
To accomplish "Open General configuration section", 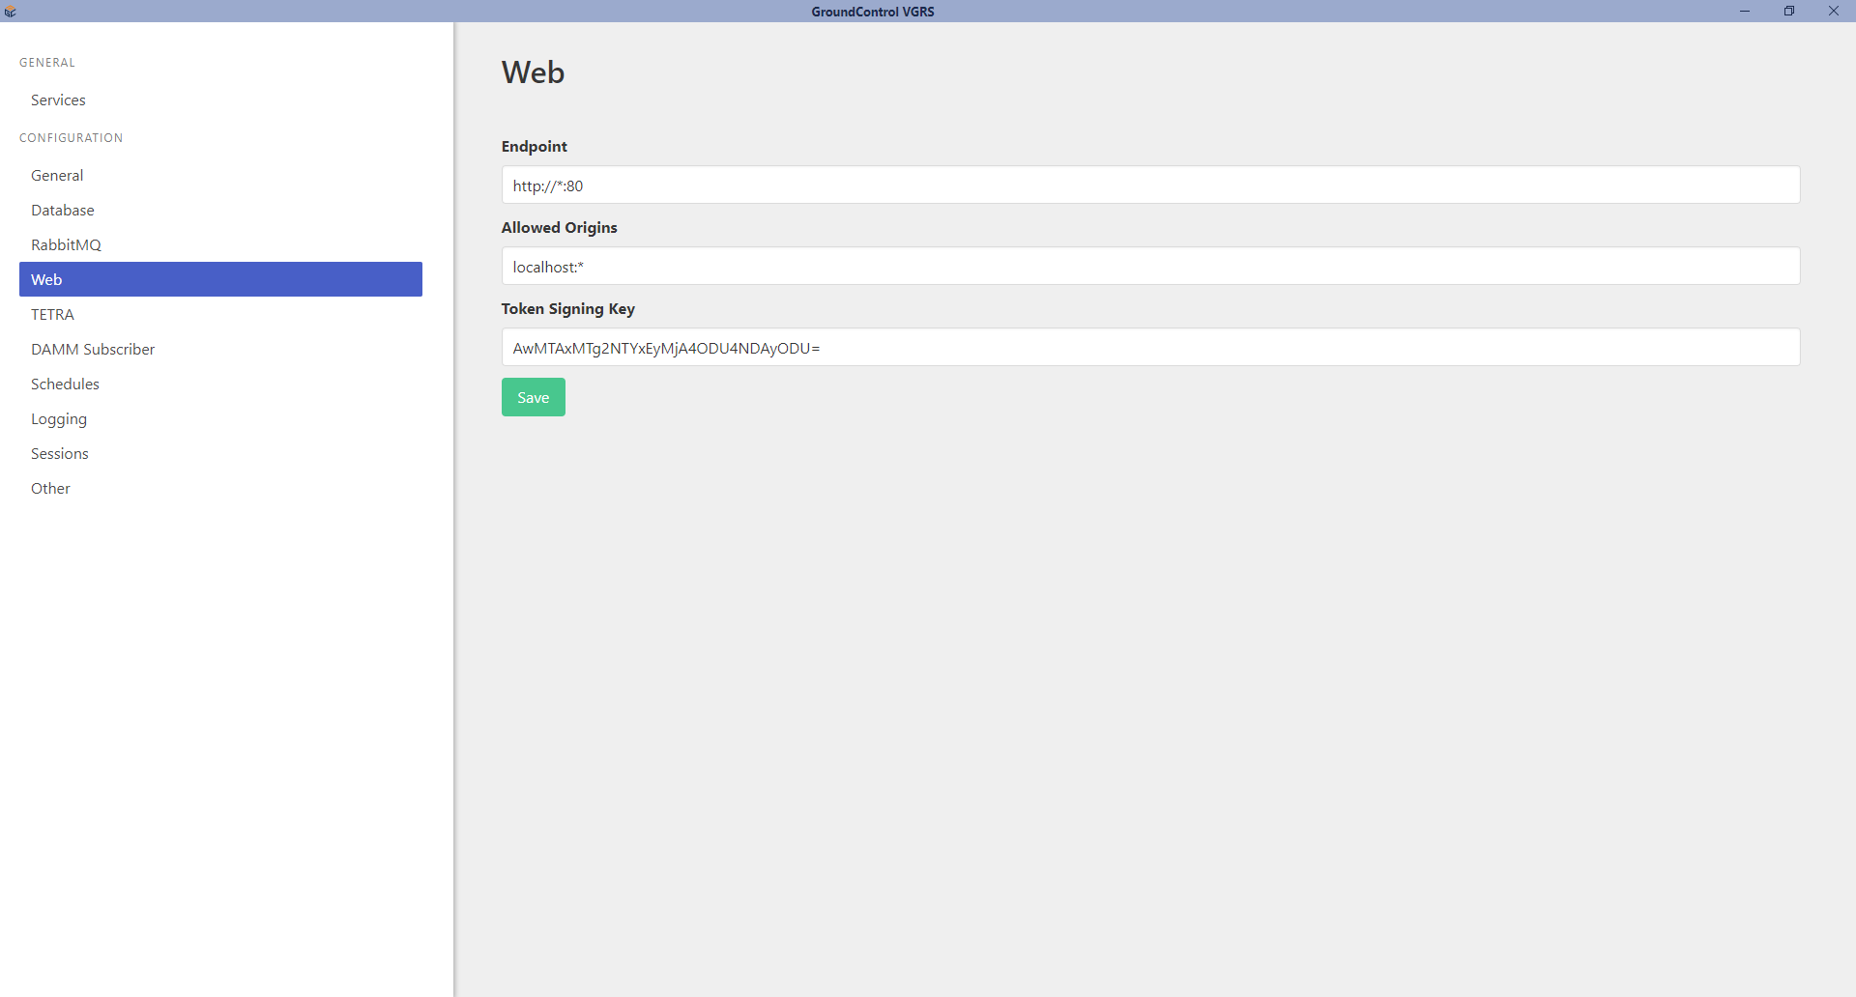I will [x=57, y=176].
